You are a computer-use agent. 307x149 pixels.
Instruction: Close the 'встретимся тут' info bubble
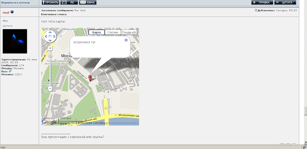tap(126, 40)
